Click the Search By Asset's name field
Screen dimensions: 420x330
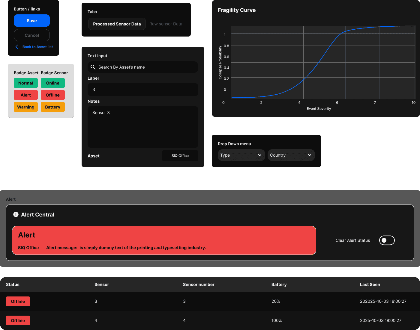[143, 67]
